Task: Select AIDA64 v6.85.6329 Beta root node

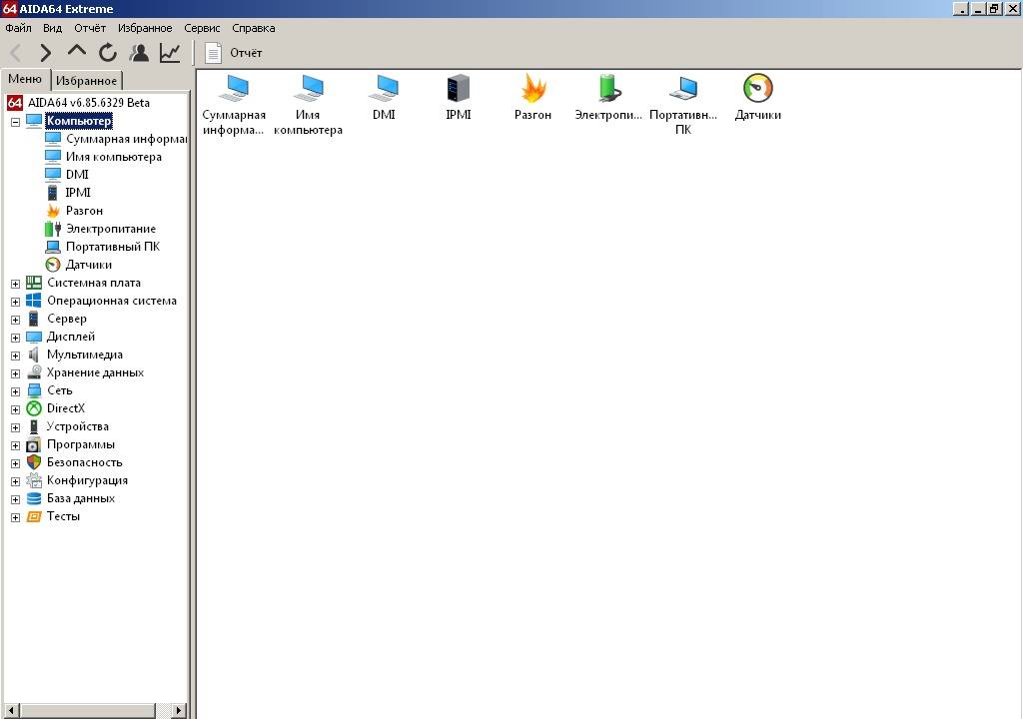Action: pyautogui.click(x=78, y=103)
